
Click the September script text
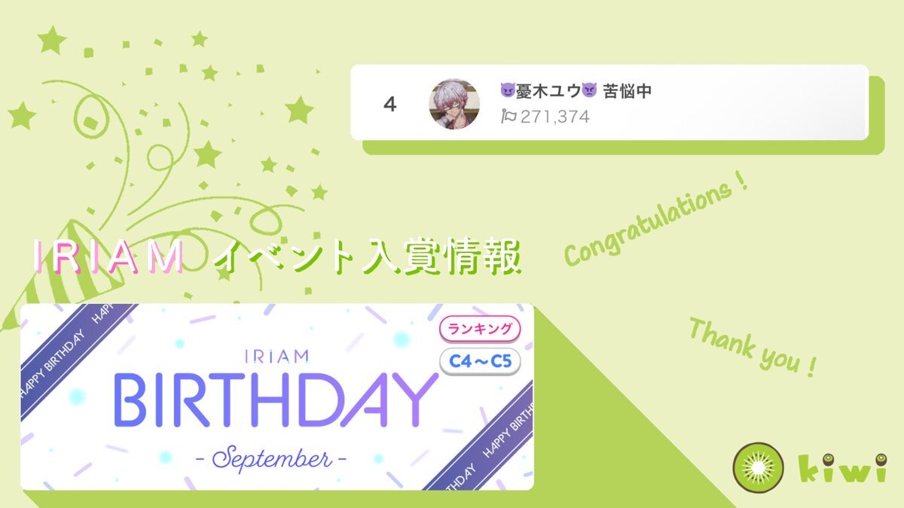click(276, 457)
